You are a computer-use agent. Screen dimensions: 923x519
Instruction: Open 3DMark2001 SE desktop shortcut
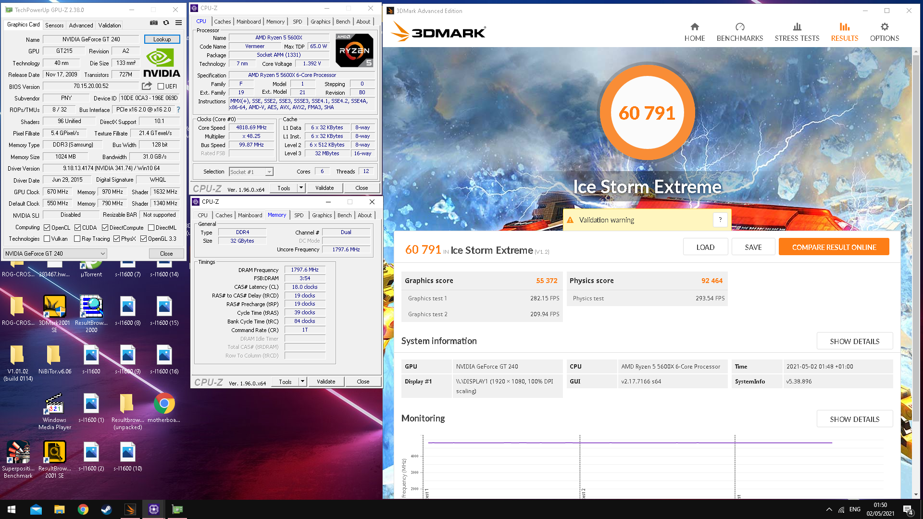(x=54, y=314)
